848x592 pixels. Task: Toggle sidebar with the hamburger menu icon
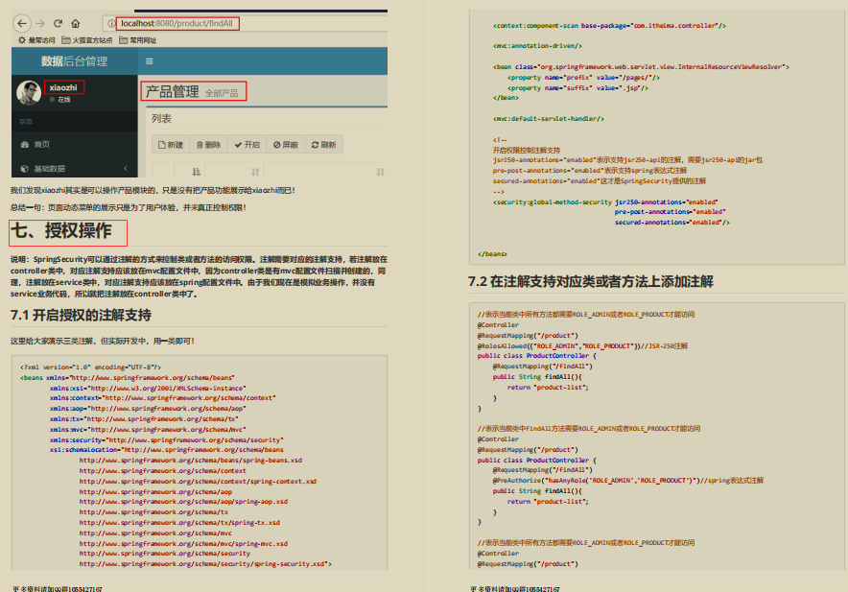tap(150, 61)
